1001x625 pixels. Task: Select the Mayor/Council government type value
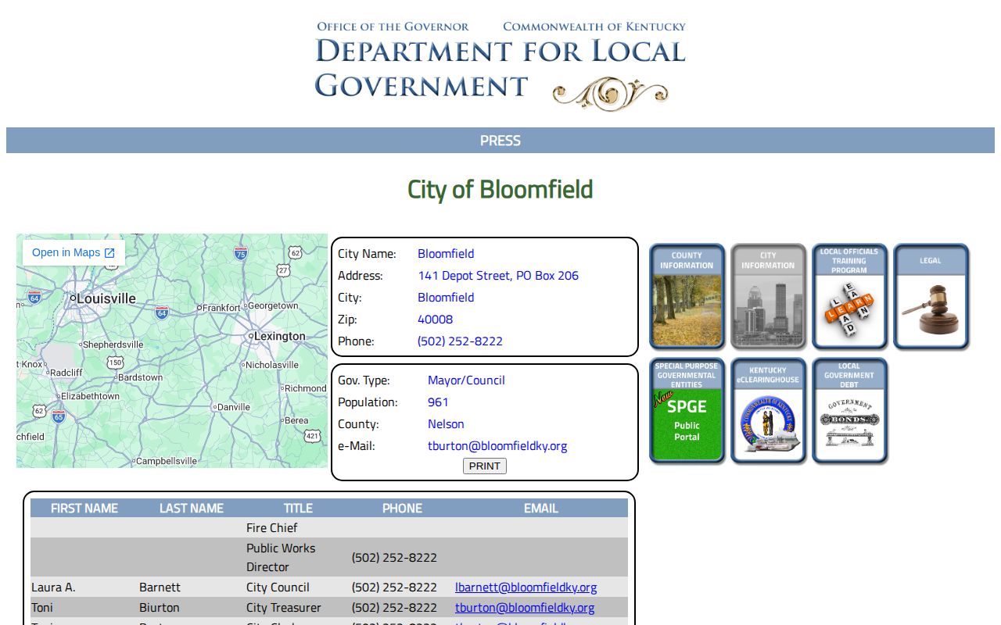click(466, 380)
